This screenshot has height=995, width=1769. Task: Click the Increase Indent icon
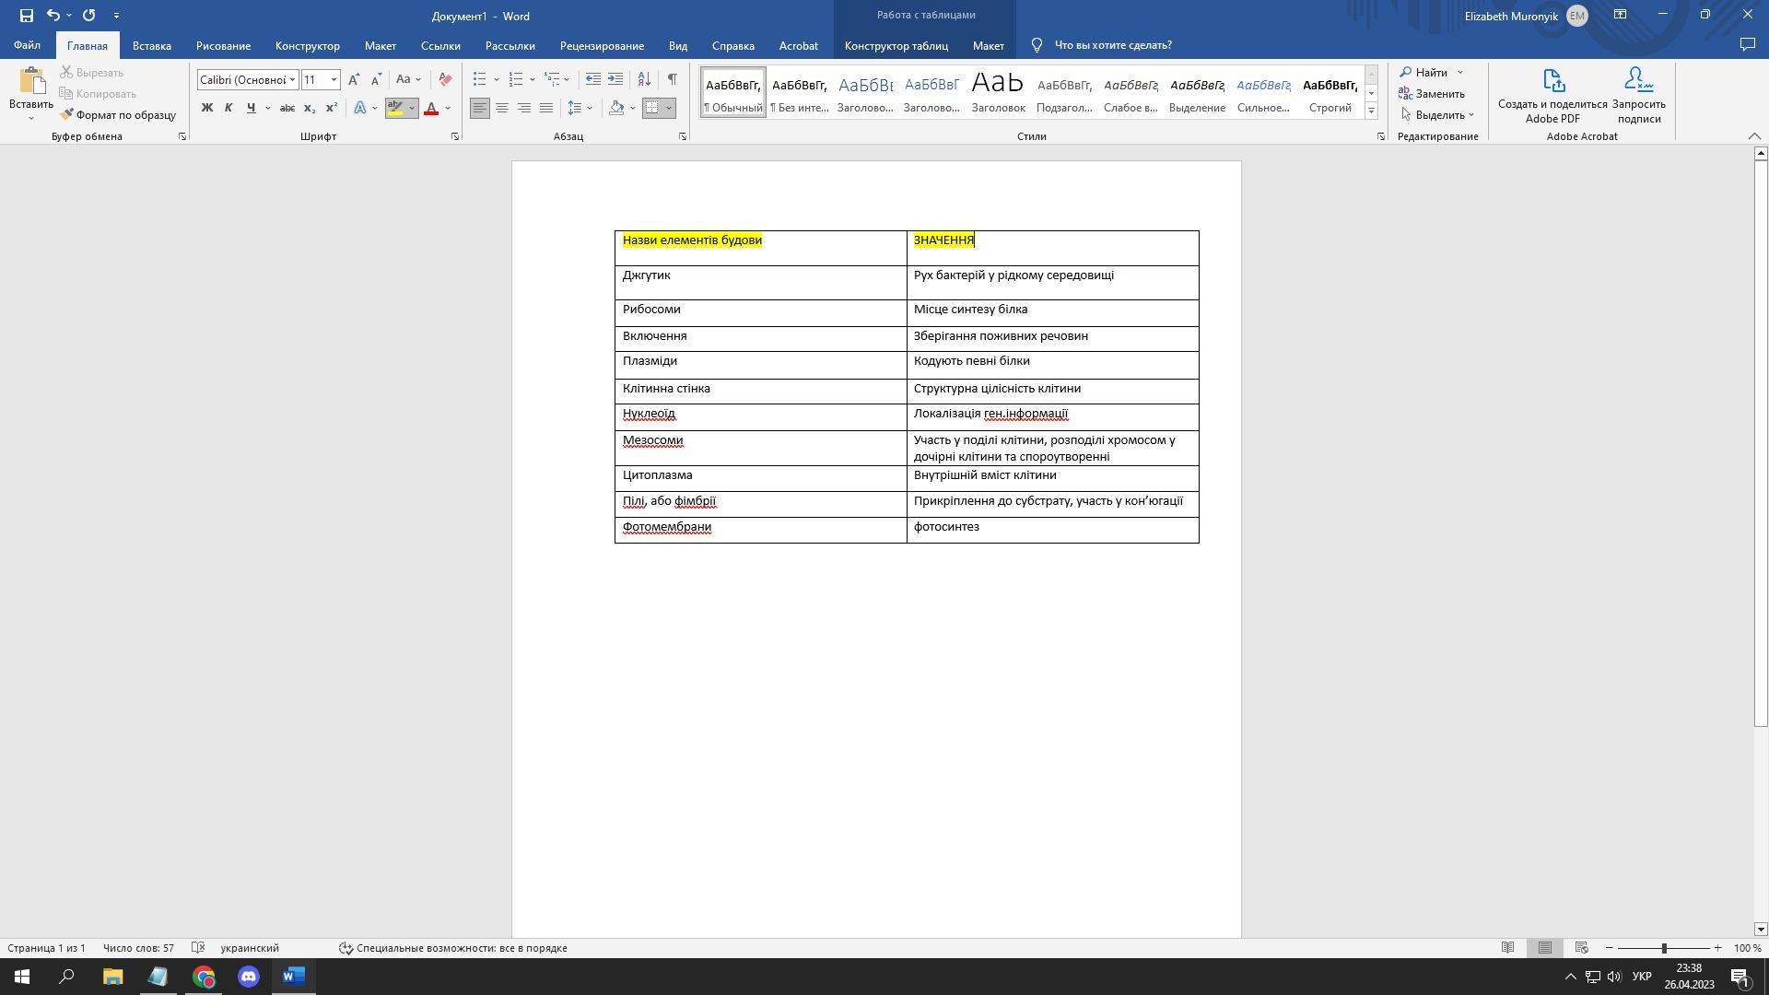615,79
